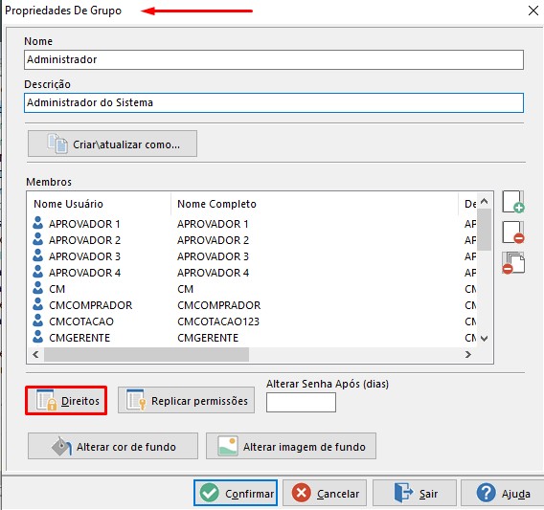Select user icon of APROVADOR 4
544x510 pixels.
tap(37, 272)
